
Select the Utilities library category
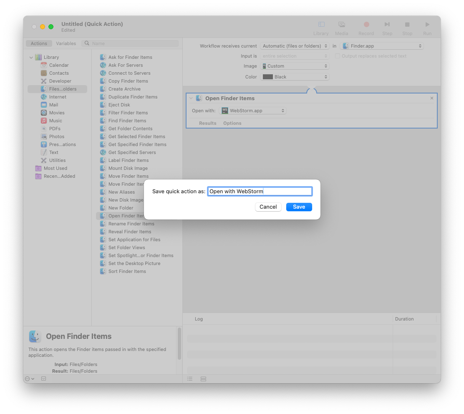(58, 160)
